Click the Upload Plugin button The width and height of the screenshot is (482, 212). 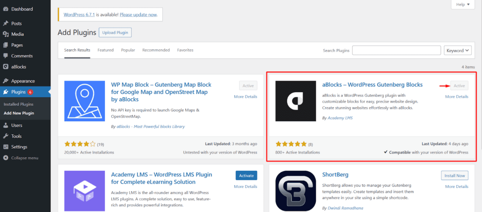[115, 32]
